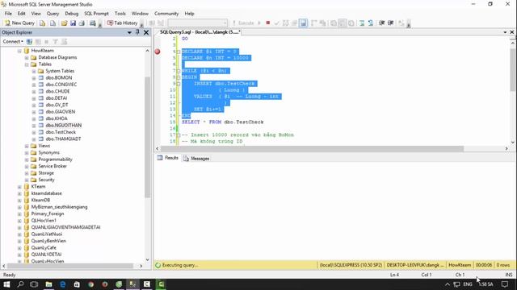The height and width of the screenshot is (290, 517).
Task: Expand the Programmability folder
Action: (x=27, y=159)
